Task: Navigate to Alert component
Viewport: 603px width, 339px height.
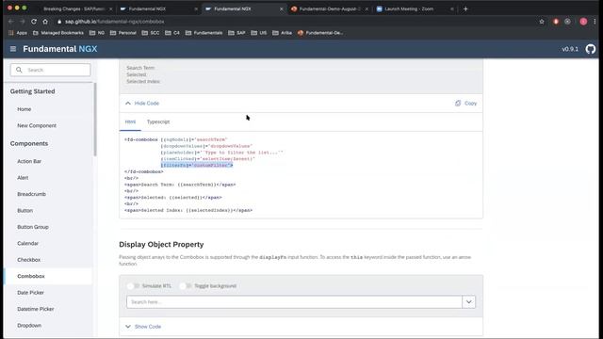Action: pyautogui.click(x=23, y=178)
